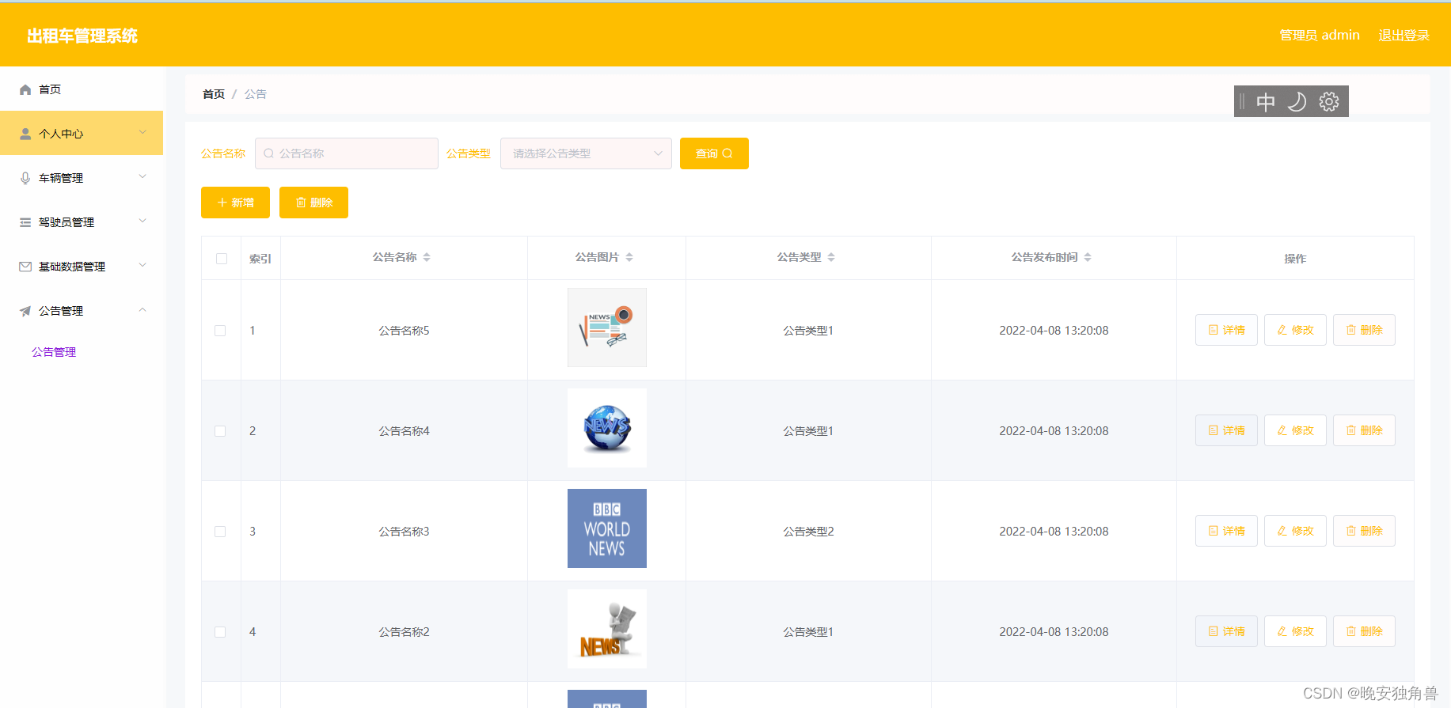Click 修改 for 公告名称5
This screenshot has width=1451, height=708.
(x=1295, y=330)
